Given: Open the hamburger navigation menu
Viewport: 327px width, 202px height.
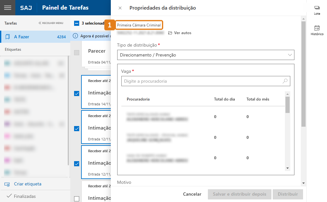Looking at the screenshot, I should tap(8, 7).
